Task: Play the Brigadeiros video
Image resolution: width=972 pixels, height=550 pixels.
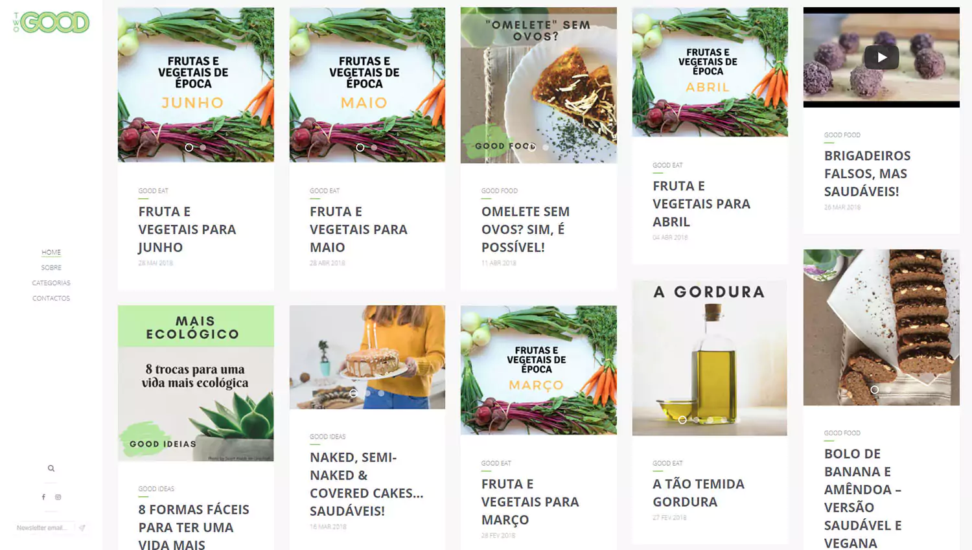Action: (x=881, y=58)
